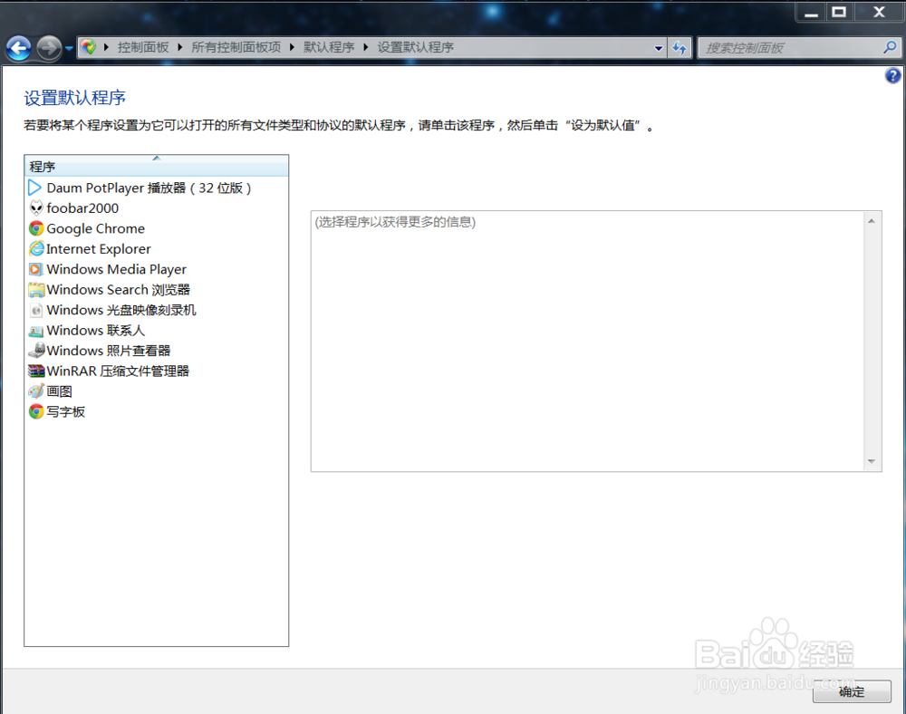The width and height of the screenshot is (906, 714).
Task: Select 画图 program entry
Action: pyautogui.click(x=60, y=391)
